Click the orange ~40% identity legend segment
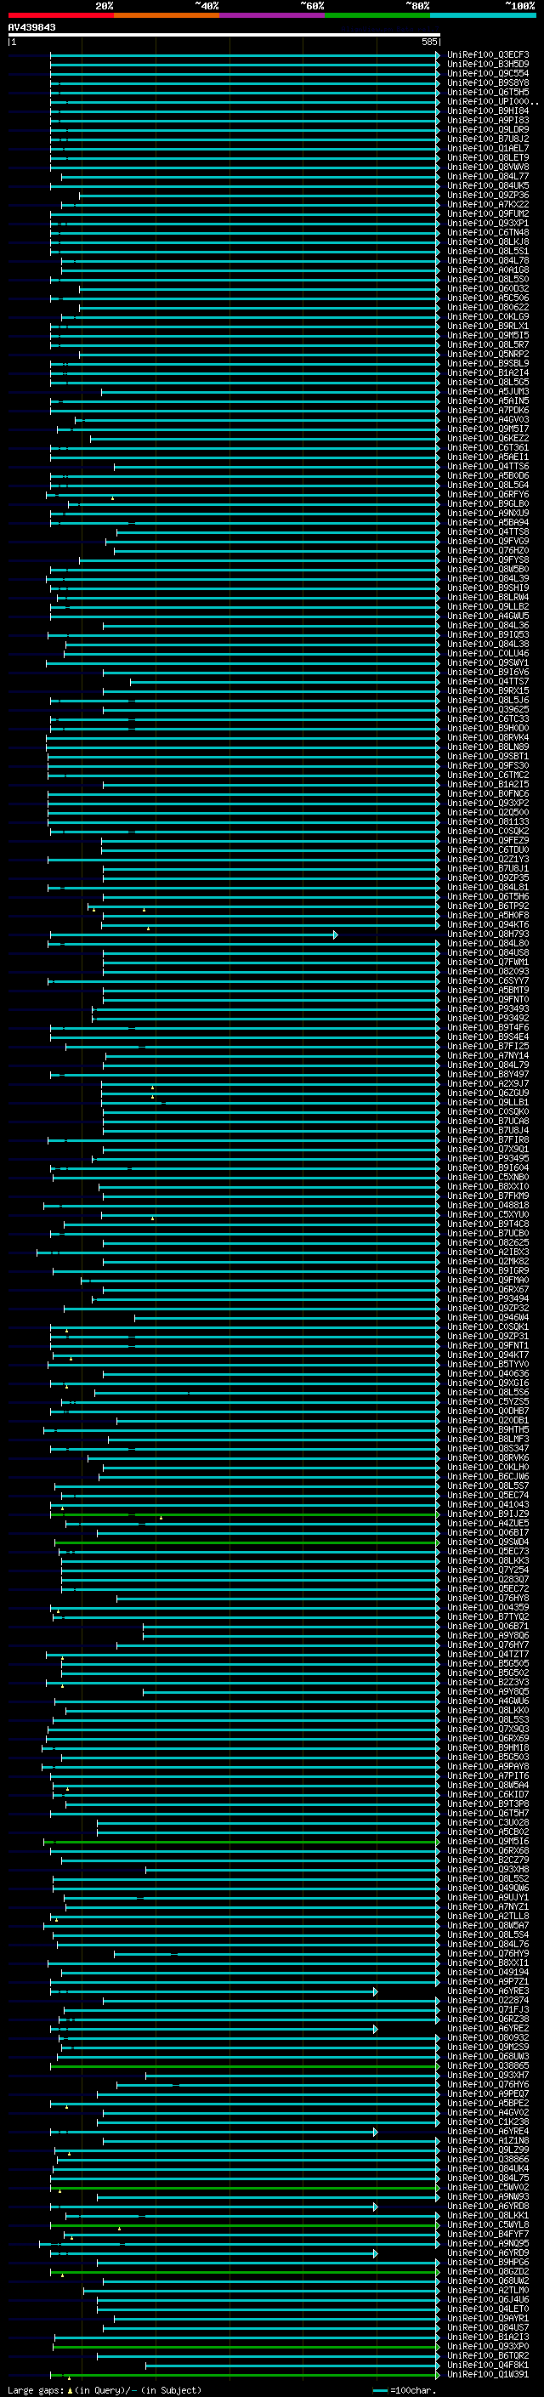This screenshot has height=2397, width=544. 167,15
